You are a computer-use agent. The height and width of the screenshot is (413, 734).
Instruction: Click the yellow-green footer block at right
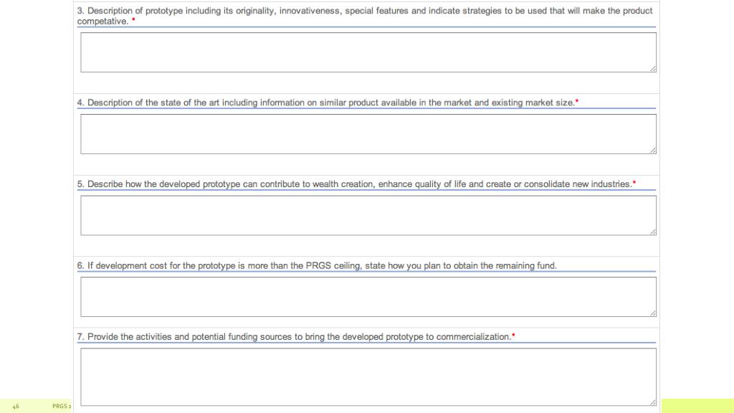pos(697,406)
